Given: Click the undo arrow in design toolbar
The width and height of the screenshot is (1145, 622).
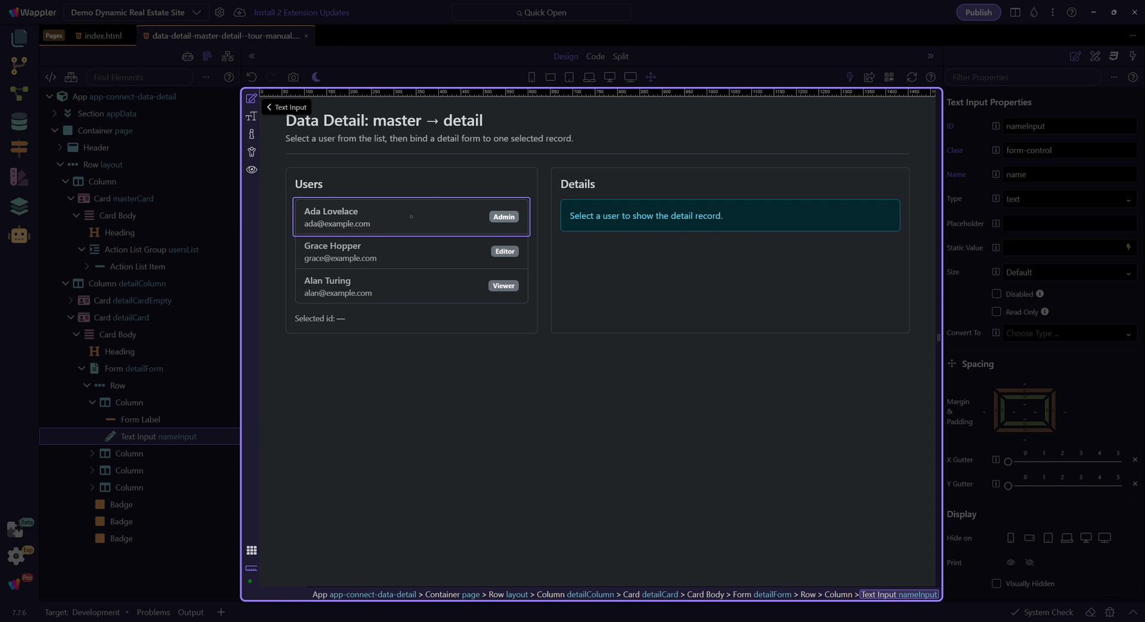Looking at the screenshot, I should coord(252,77).
